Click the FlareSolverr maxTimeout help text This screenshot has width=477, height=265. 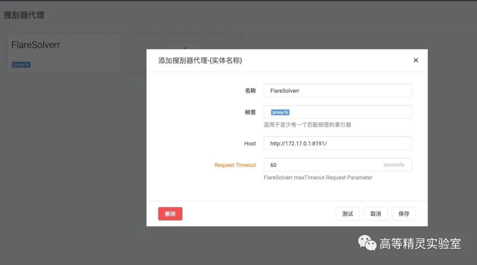318,178
